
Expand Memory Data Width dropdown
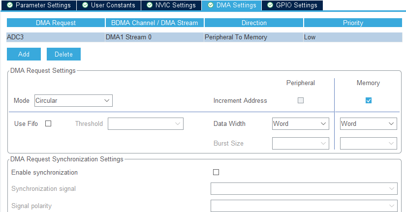click(369, 124)
